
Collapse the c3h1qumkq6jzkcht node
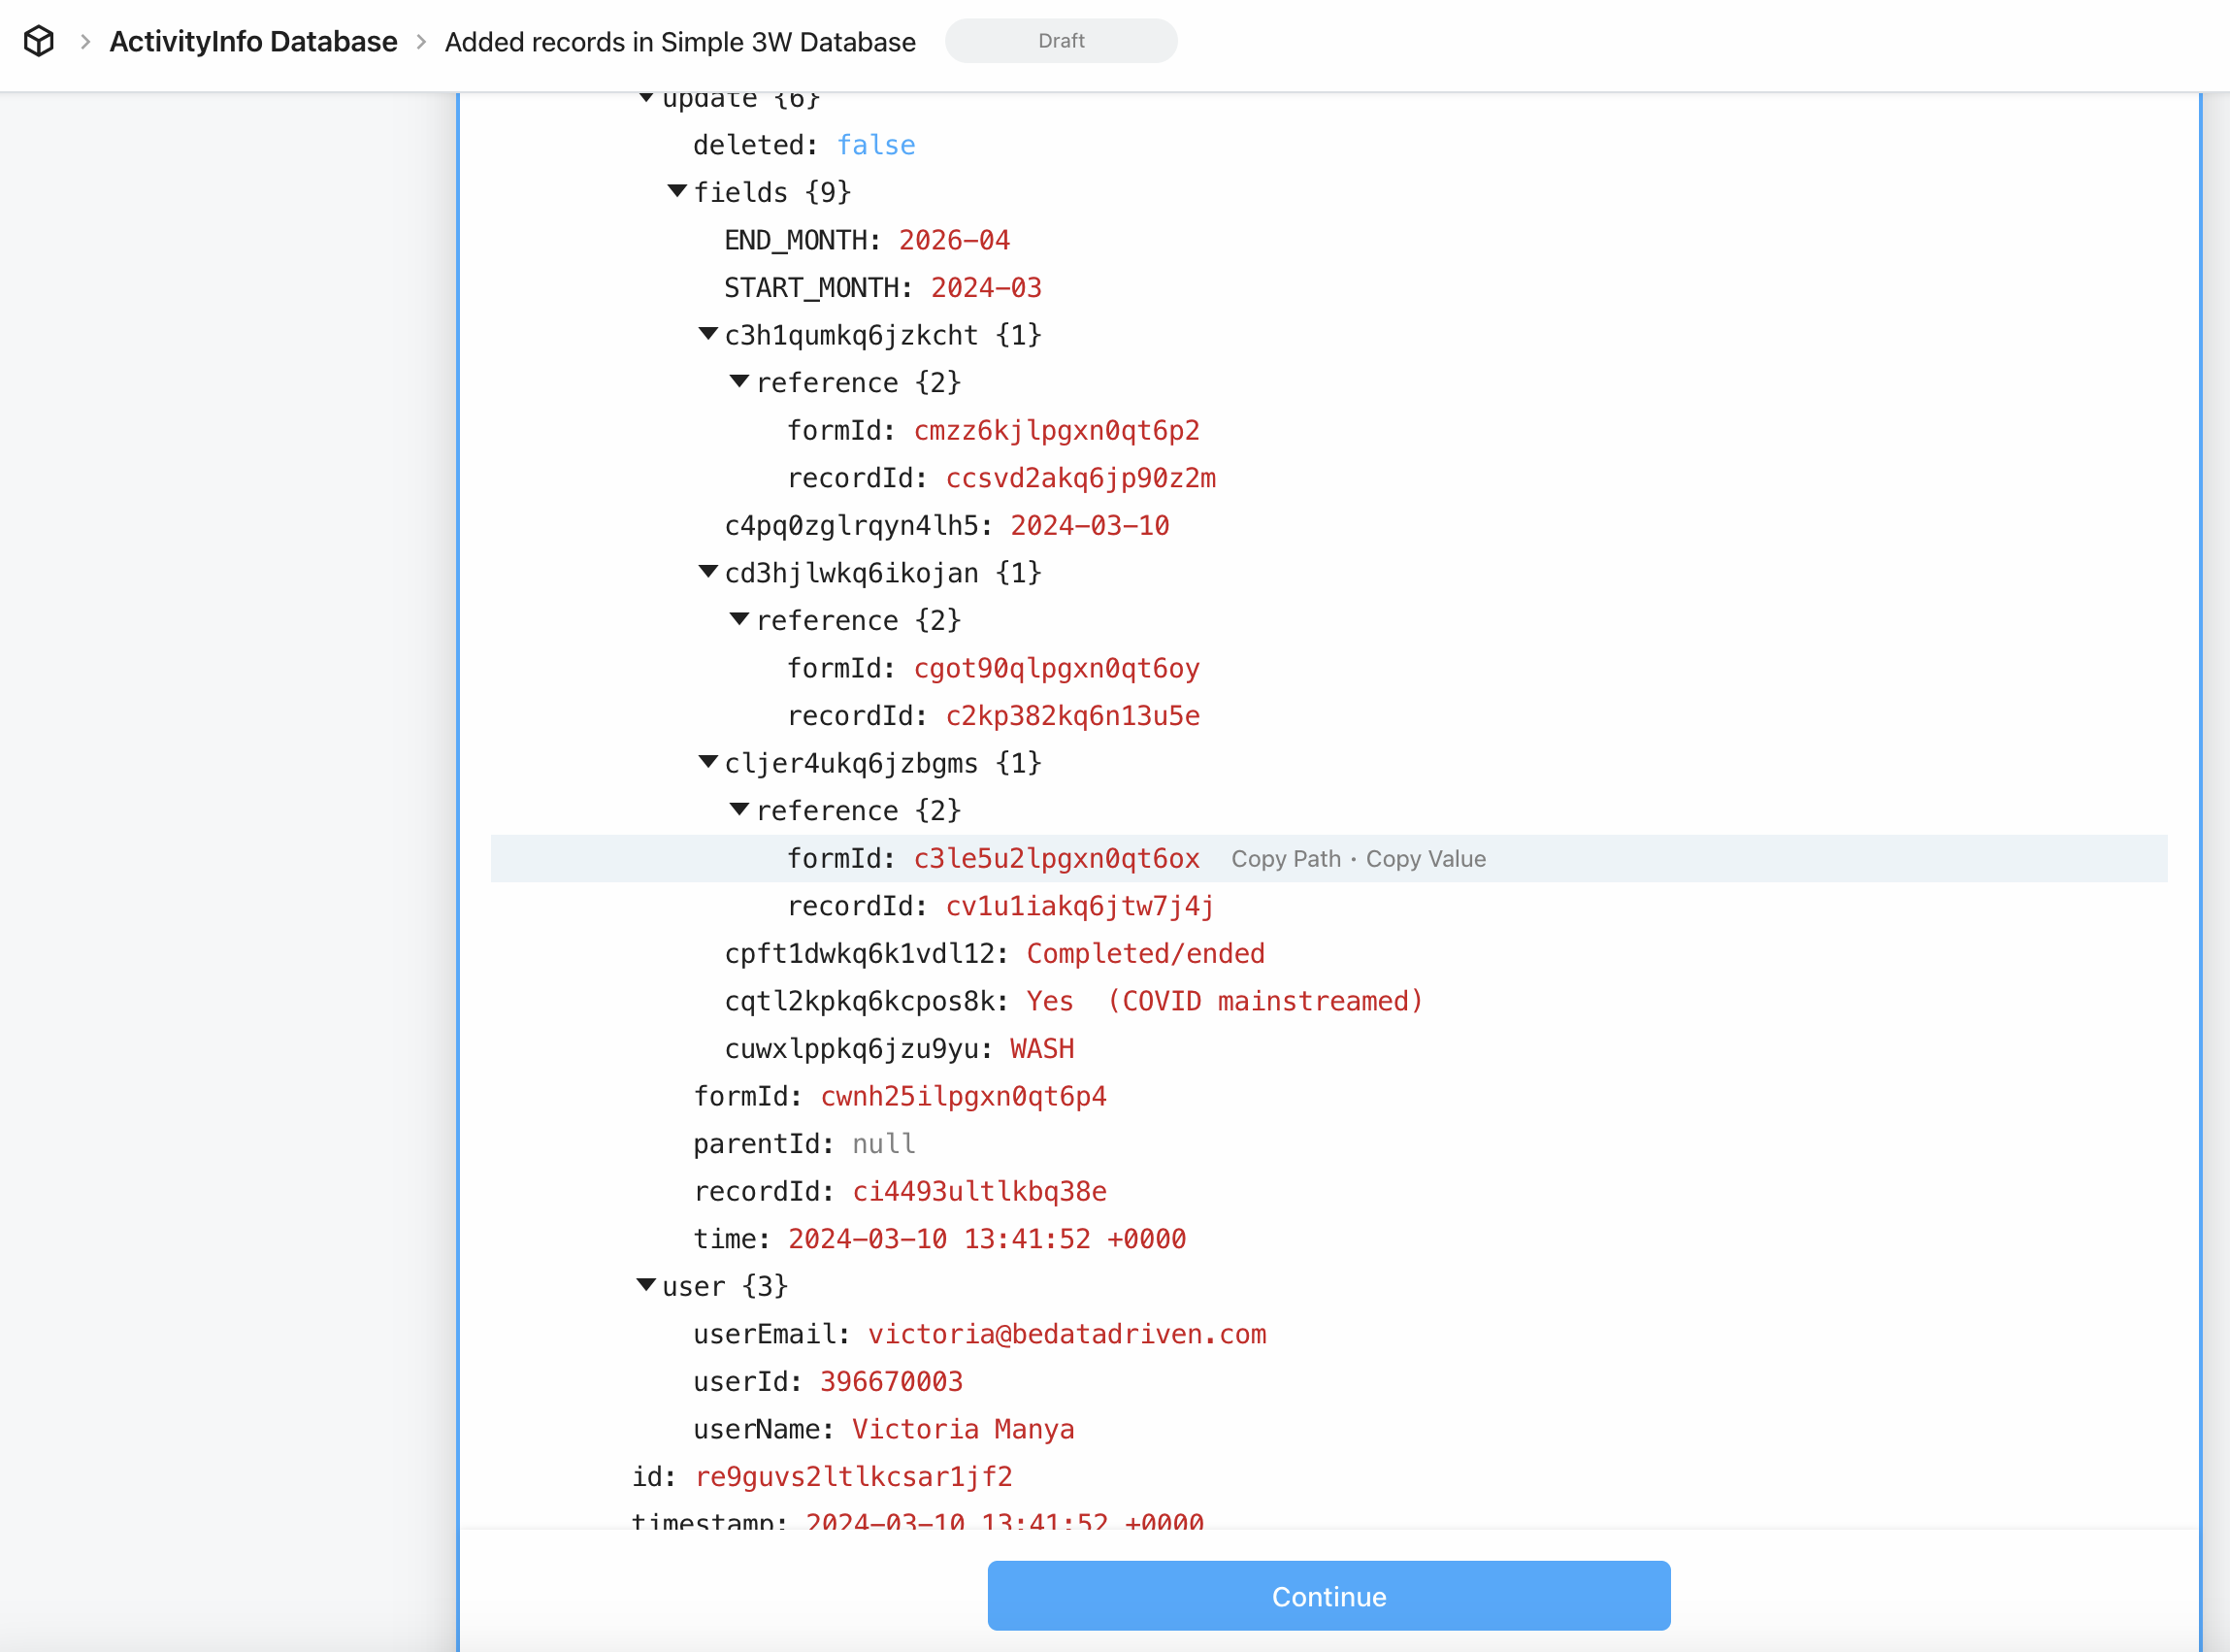pos(708,333)
